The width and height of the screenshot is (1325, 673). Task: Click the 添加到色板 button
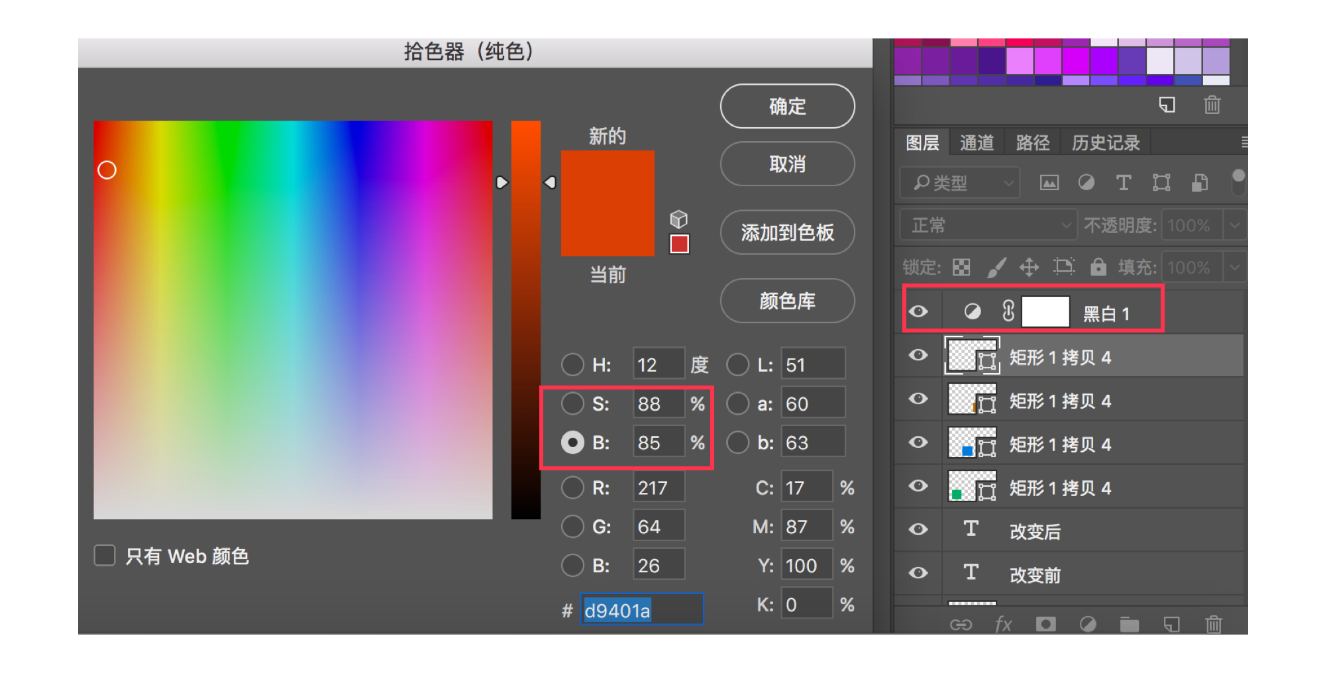point(787,233)
